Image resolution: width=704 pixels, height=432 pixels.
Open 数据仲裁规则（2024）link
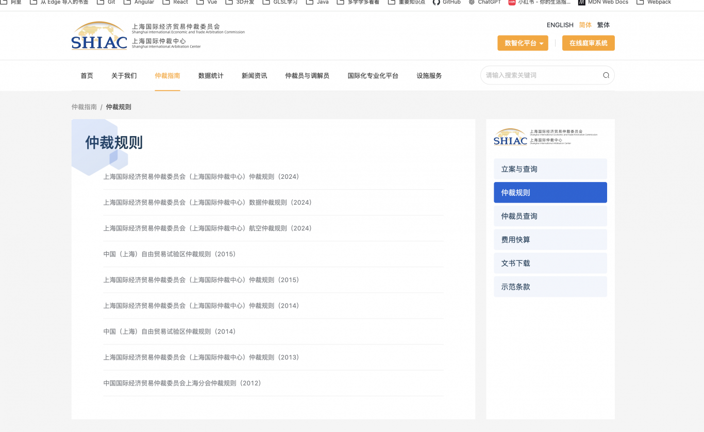[x=208, y=203]
